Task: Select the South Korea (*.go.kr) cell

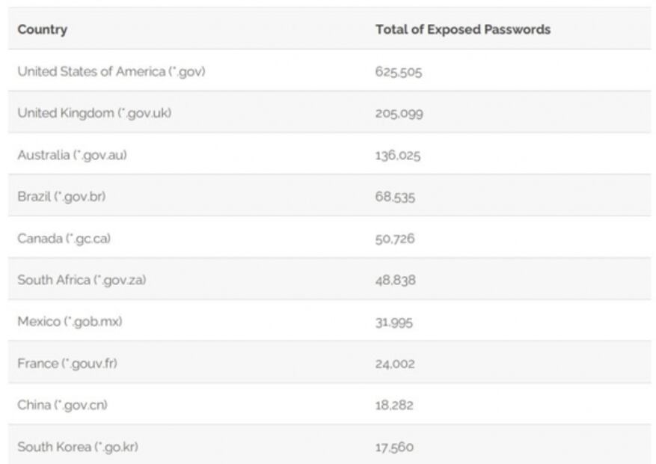Action: pyautogui.click(x=78, y=447)
